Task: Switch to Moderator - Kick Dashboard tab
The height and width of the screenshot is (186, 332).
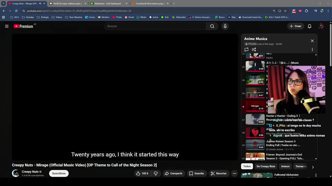Action: tap(108, 4)
